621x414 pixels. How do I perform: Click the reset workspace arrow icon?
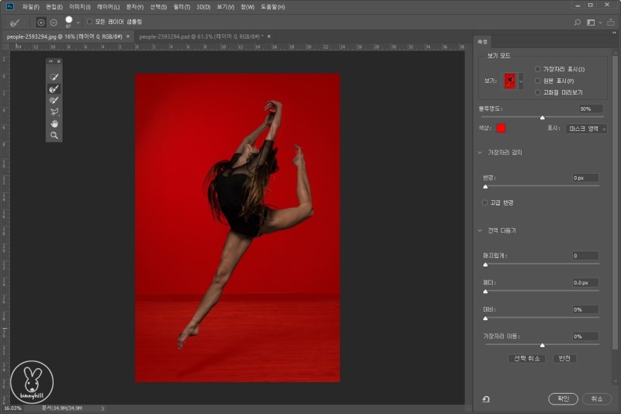coord(486,399)
